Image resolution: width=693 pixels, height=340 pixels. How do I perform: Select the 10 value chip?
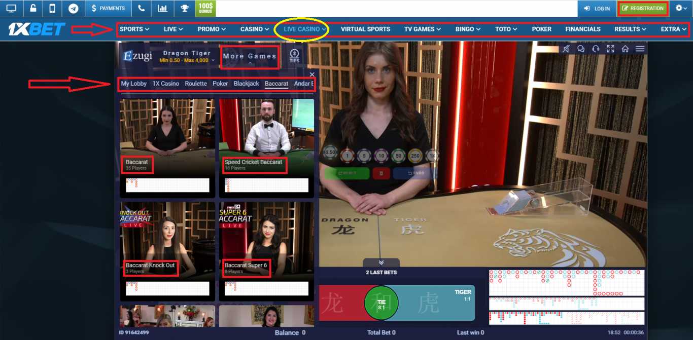point(381,156)
